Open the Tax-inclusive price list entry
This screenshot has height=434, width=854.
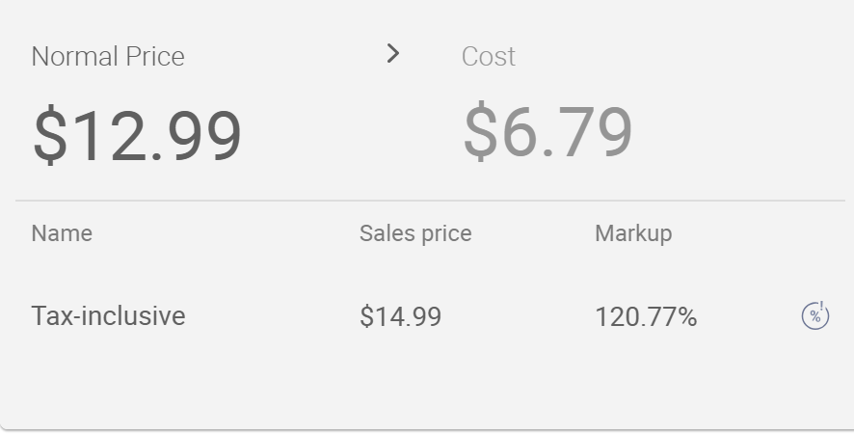click(x=108, y=315)
